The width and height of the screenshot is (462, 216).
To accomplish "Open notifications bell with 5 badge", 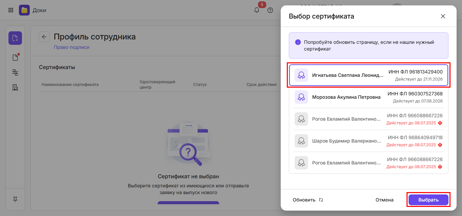I will (257, 10).
